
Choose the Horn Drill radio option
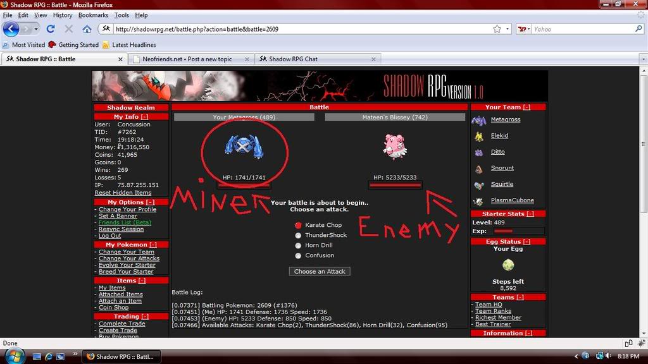pyautogui.click(x=298, y=245)
